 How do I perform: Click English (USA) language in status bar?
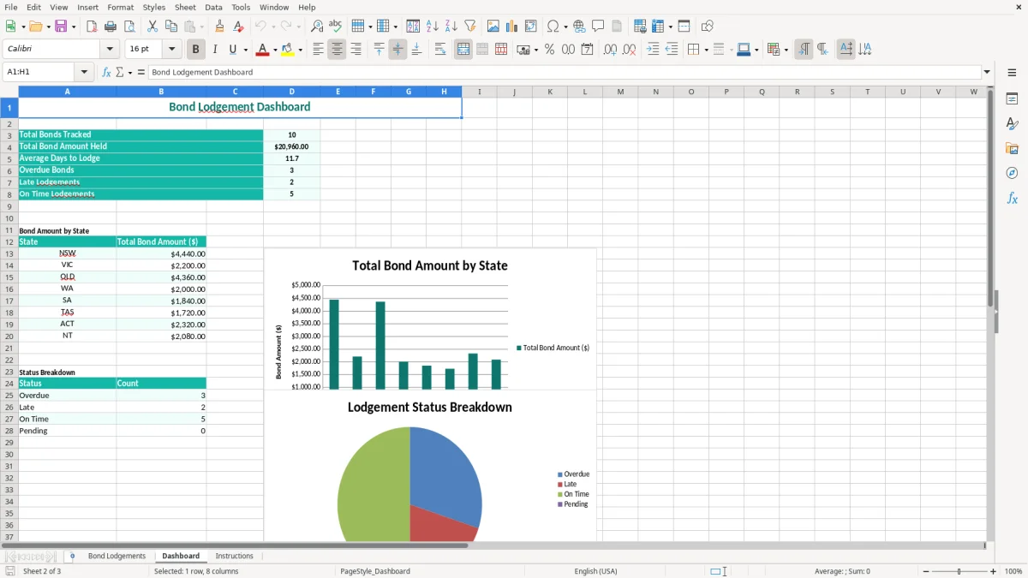click(x=595, y=571)
